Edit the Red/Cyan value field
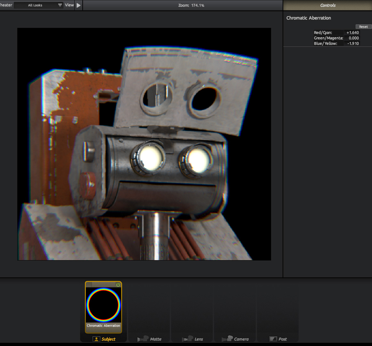Screen dimensions: 372x346 pyautogui.click(x=352, y=33)
